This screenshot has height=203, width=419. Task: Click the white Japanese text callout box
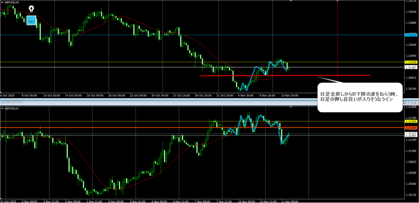click(x=360, y=97)
